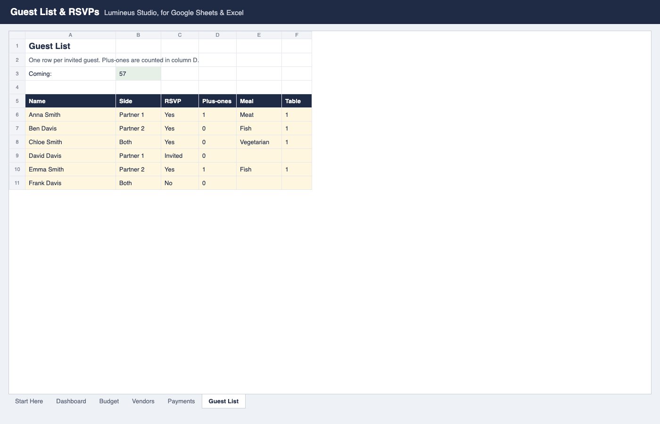Click the Coming count cell showing 57
660x424 pixels.
tap(138, 73)
